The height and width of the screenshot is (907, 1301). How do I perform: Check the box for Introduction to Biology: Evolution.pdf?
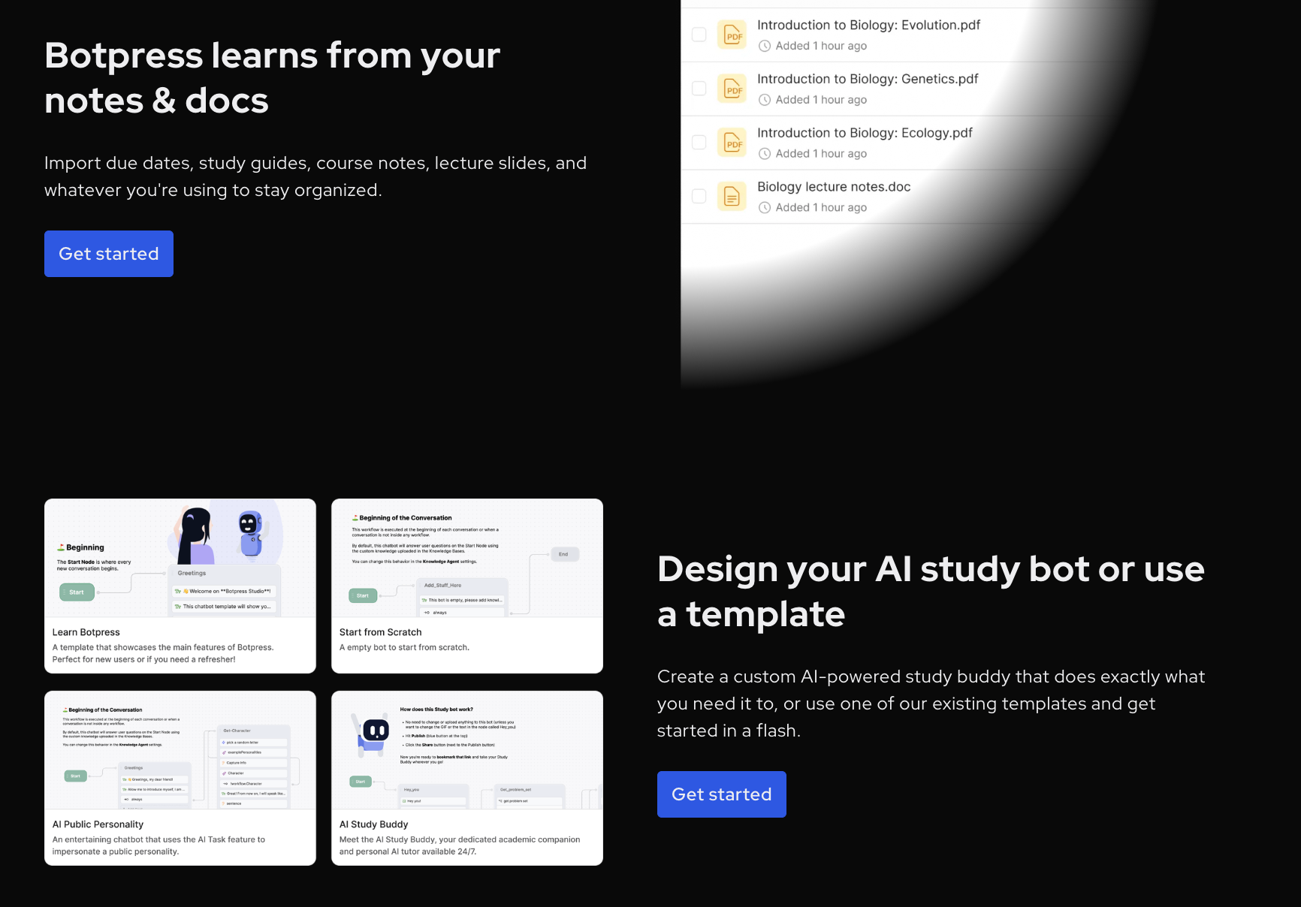[x=699, y=35]
